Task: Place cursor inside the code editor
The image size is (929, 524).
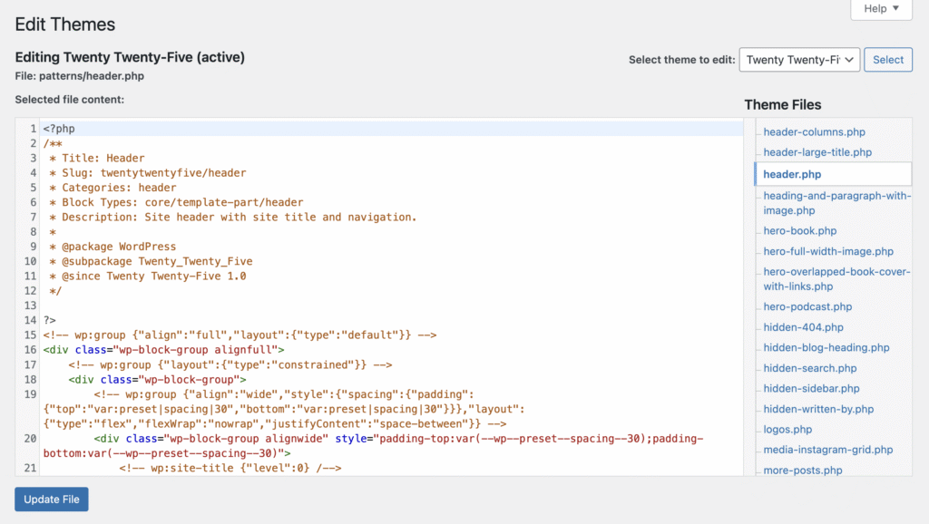Action: click(x=363, y=272)
